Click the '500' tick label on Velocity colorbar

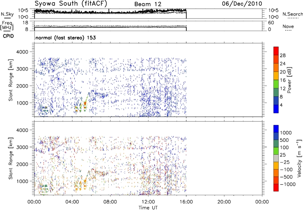(284, 140)
